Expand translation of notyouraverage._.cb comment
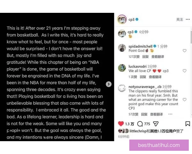Viewport: 192px width, 154px height. point(160,114)
